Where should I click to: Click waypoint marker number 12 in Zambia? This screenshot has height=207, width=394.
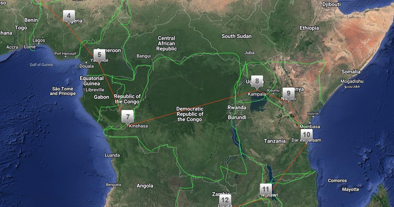[225, 200]
